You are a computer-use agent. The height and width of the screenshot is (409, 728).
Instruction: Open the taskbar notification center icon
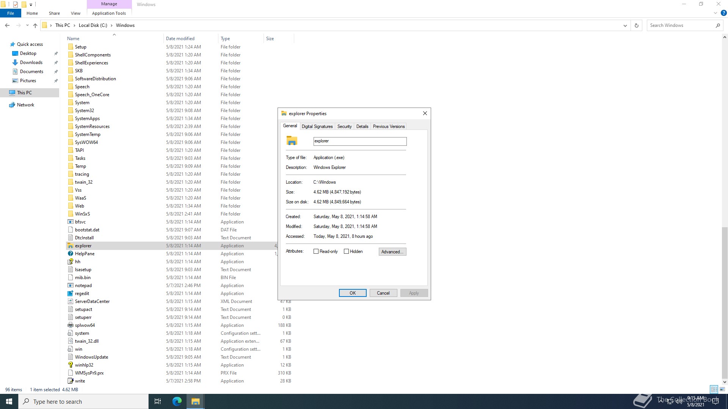715,401
